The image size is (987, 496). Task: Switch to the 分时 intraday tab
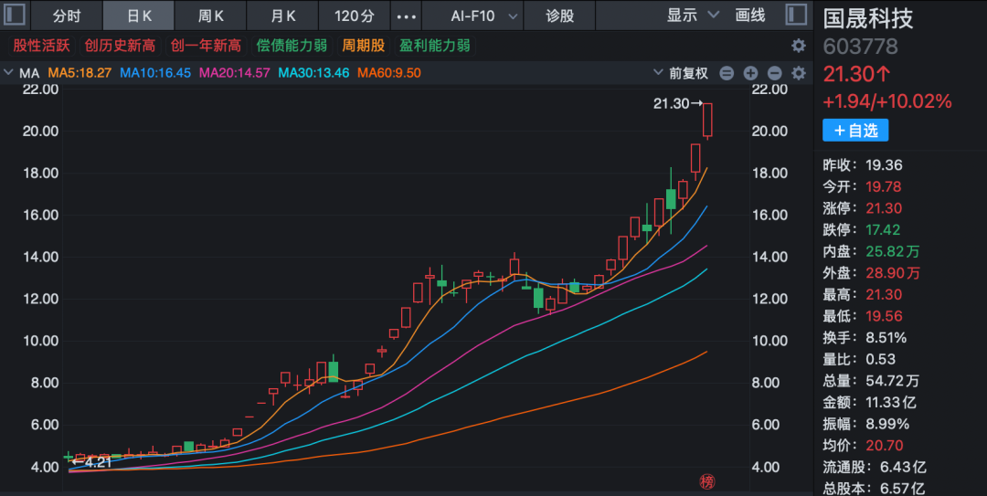tap(66, 16)
